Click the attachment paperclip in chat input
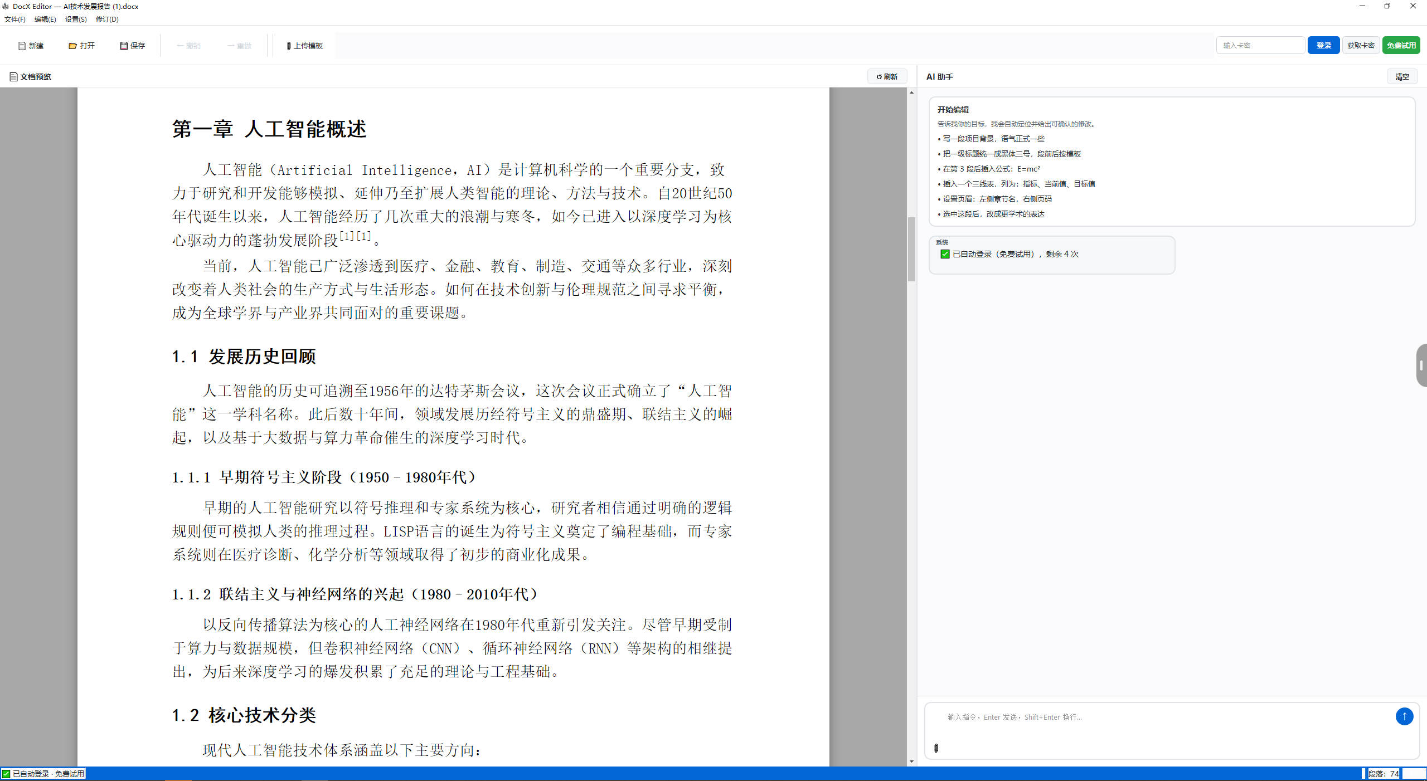This screenshot has width=1427, height=781. (936, 748)
